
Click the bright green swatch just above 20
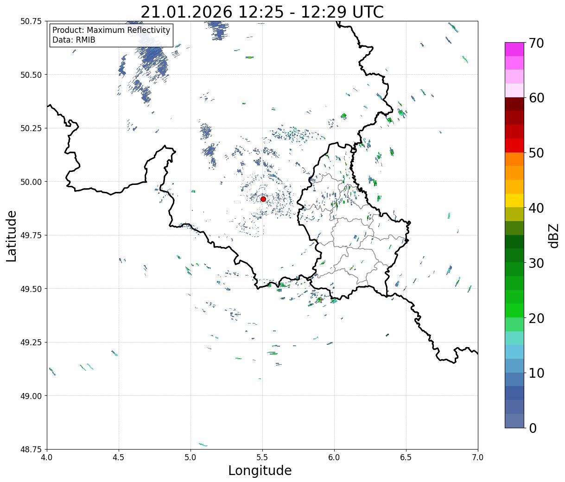click(x=514, y=311)
